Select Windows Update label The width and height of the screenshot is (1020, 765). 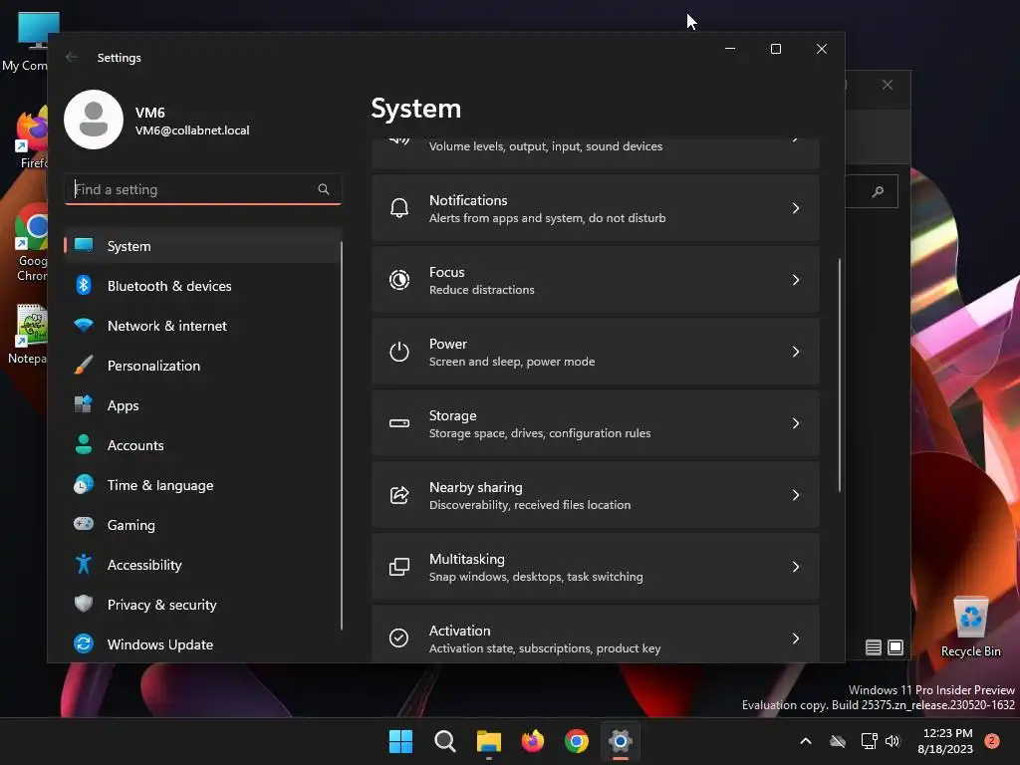coord(160,644)
